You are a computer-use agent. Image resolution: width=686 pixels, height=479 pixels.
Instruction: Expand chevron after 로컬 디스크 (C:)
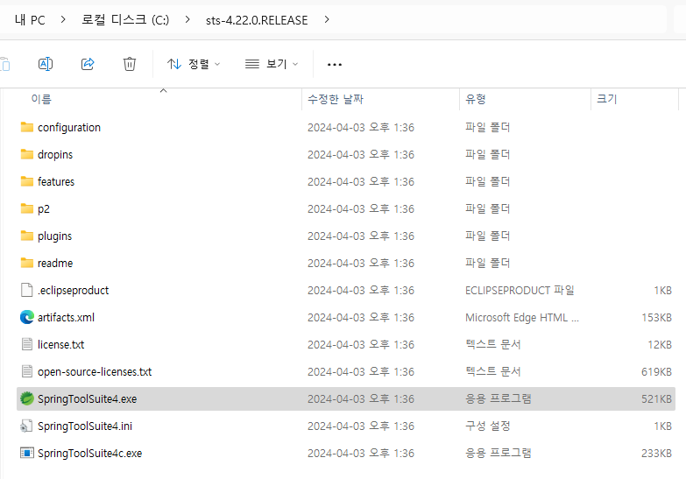pyautogui.click(x=187, y=19)
